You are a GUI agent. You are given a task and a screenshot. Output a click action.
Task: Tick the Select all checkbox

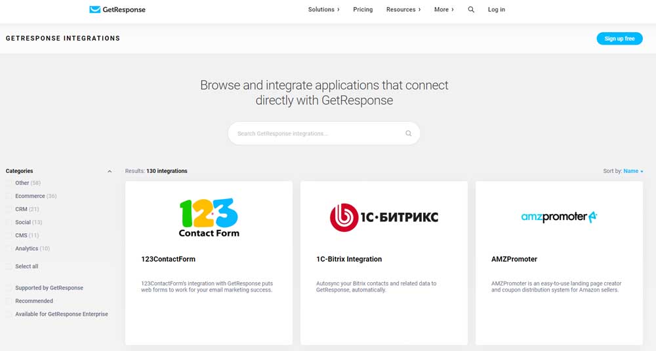pyautogui.click(x=9, y=266)
